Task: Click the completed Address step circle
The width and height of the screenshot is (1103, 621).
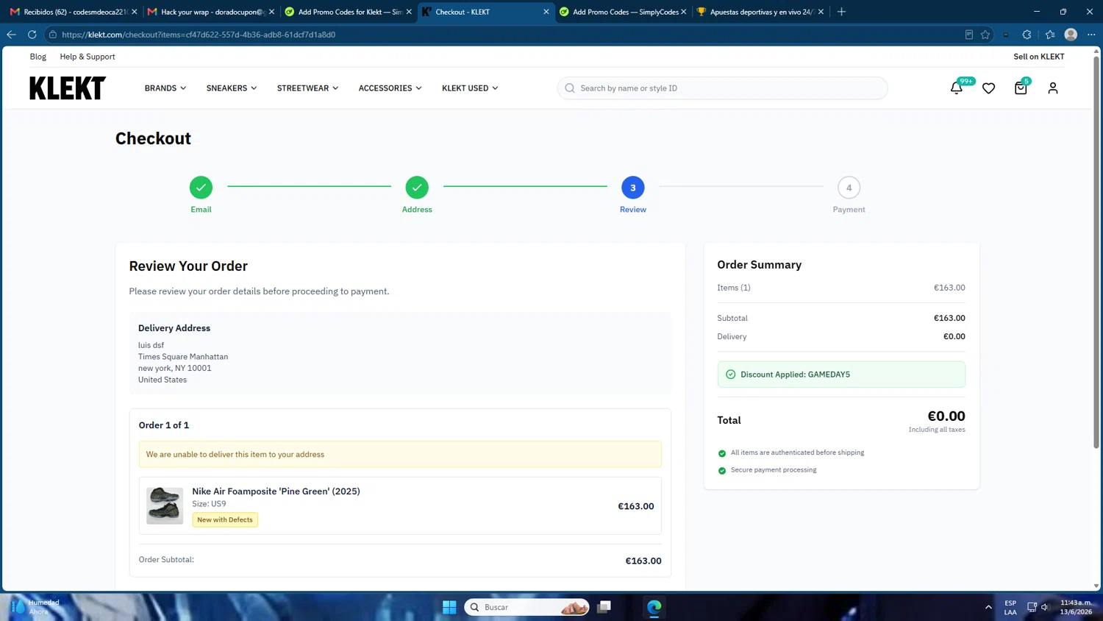Action: tap(417, 188)
